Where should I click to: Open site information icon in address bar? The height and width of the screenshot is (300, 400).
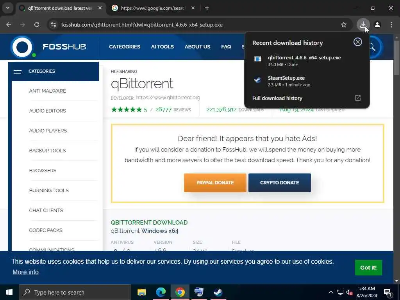[53, 25]
